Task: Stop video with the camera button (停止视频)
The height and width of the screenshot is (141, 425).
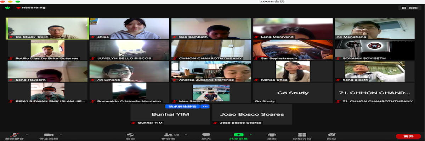Action: (48, 135)
